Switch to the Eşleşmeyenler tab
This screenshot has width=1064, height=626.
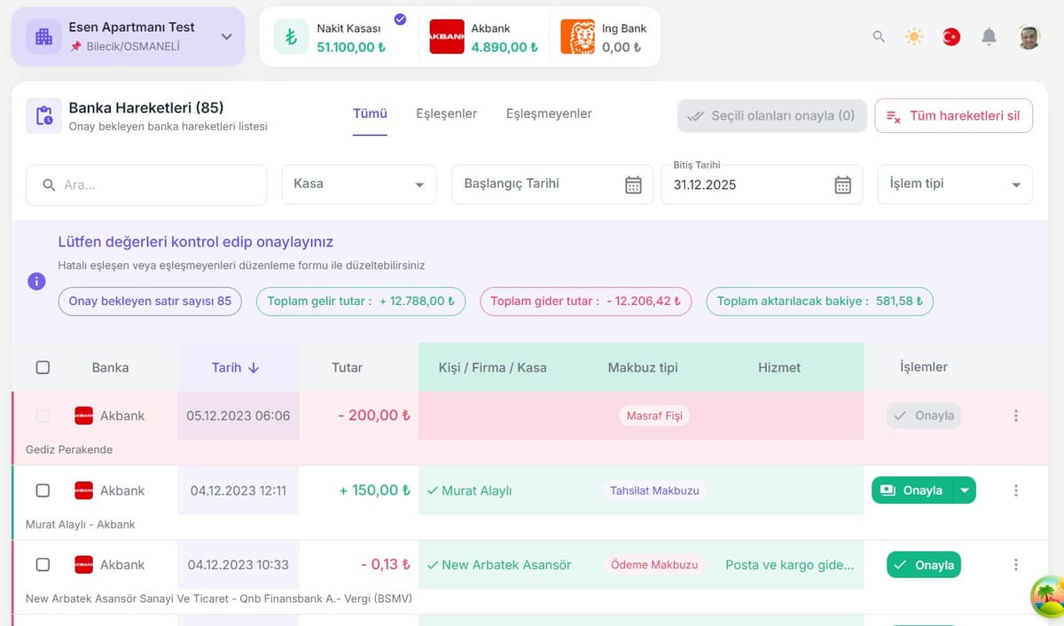pyautogui.click(x=549, y=113)
